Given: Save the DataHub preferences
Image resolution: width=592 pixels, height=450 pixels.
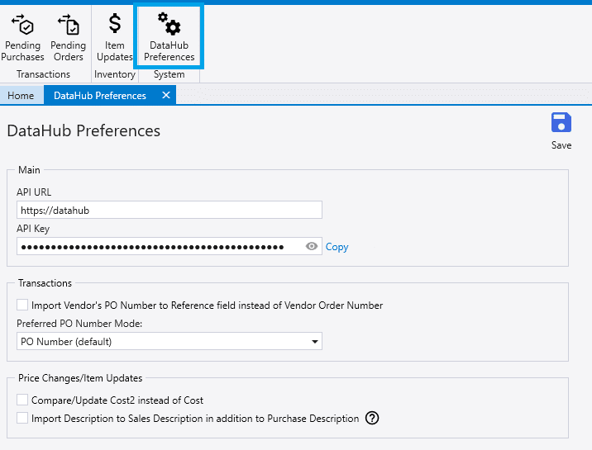Looking at the screenshot, I should pyautogui.click(x=561, y=130).
